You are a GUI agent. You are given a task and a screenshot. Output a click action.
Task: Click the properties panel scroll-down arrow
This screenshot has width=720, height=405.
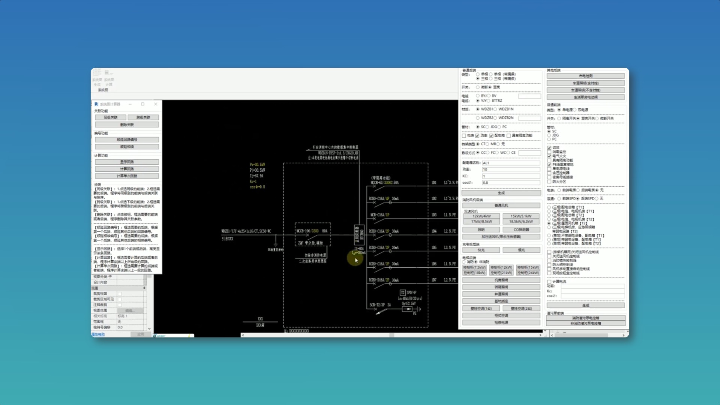(149, 328)
